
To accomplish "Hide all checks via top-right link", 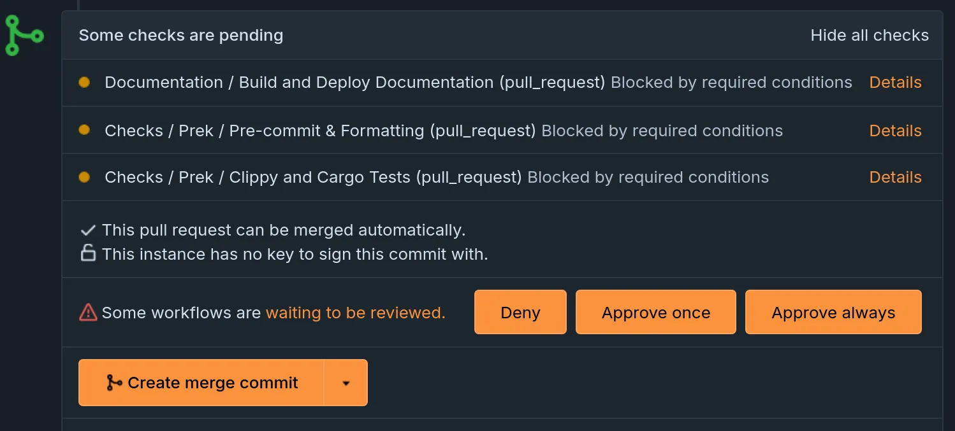I will [x=870, y=35].
